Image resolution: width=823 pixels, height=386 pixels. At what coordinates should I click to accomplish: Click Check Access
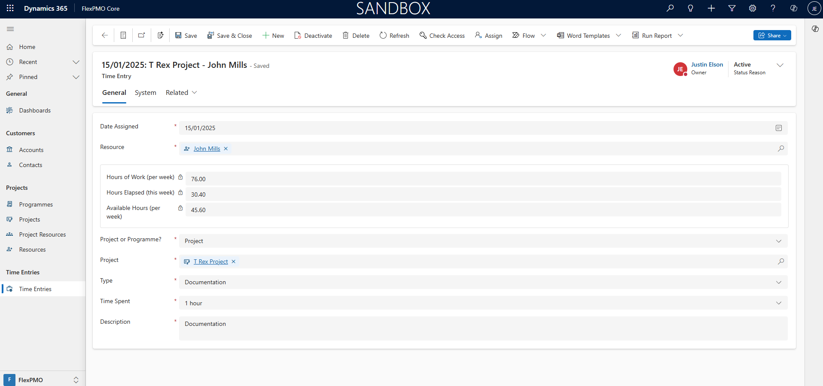442,36
